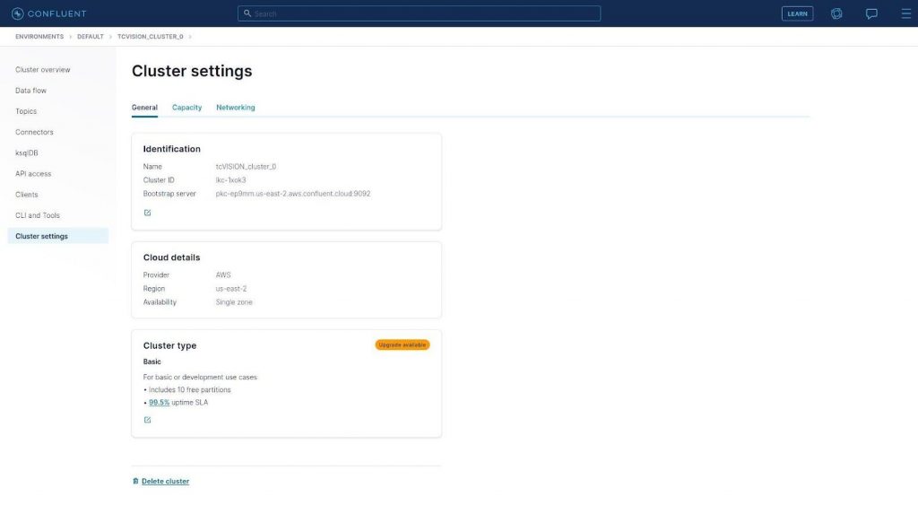Open the 99.5% uptime SLA link

click(x=159, y=402)
